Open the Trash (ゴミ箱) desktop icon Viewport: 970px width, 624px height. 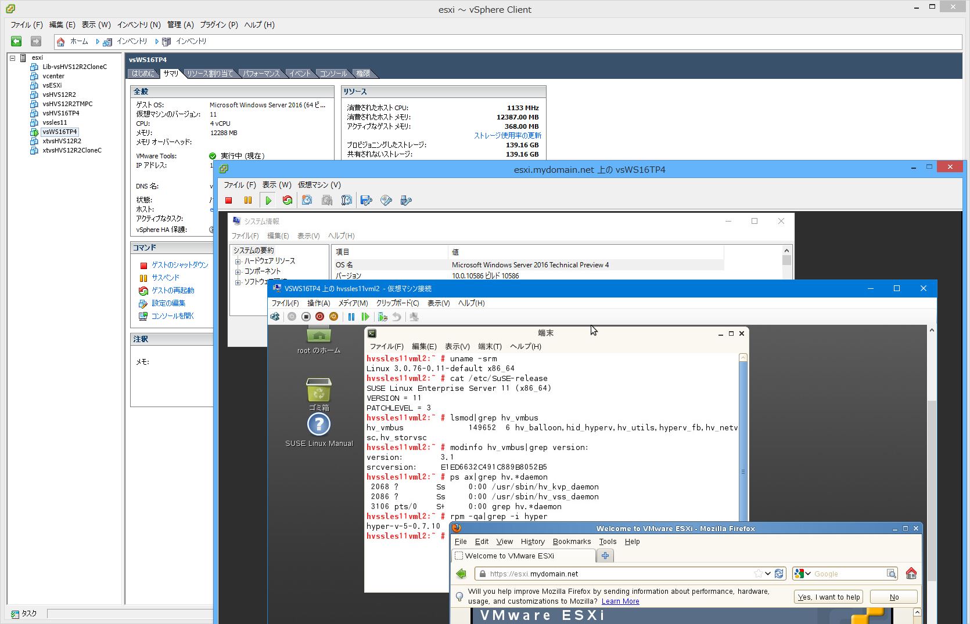(x=319, y=394)
